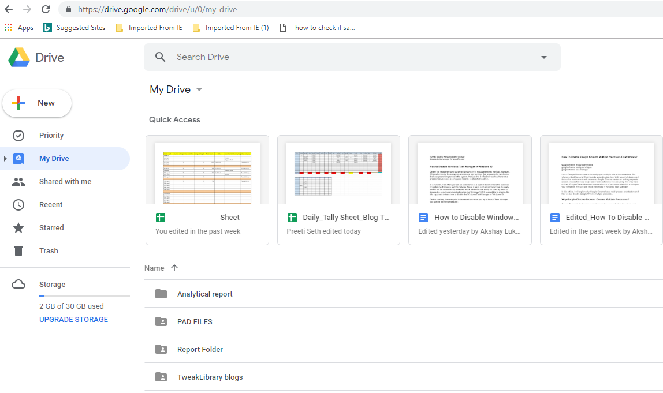Open the Daily_Tally Sheet_Blog thumbnail
Viewport: 663px width, 393px height.
[x=338, y=171]
